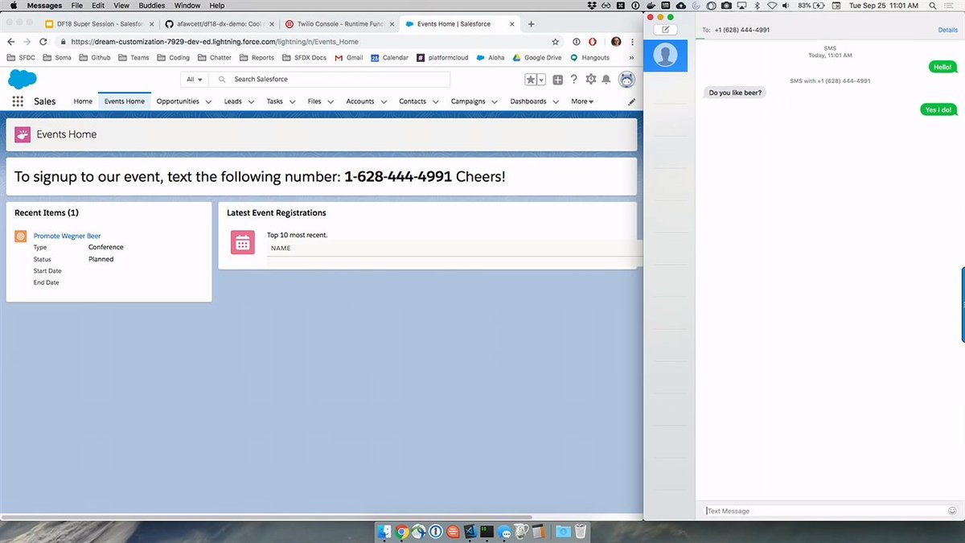Viewport: 965px width, 543px height.
Task: Click the edit pencil beside the navigation bar
Action: click(x=631, y=101)
